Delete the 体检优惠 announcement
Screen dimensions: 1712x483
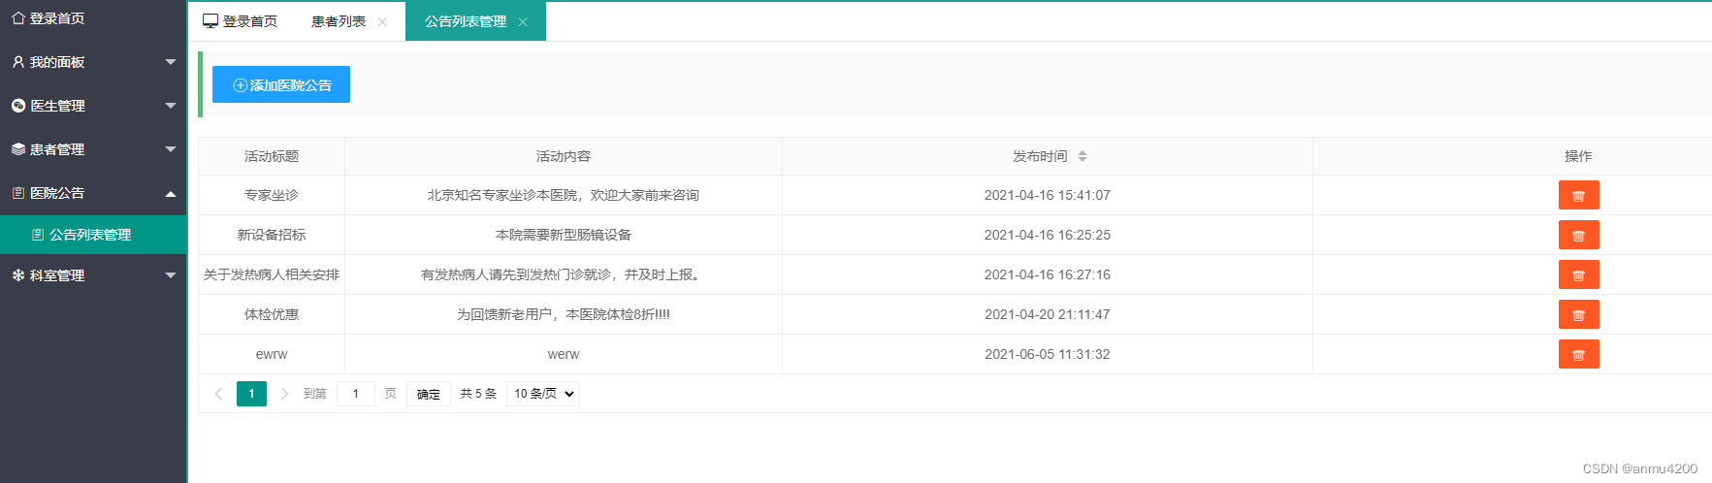pyautogui.click(x=1578, y=314)
